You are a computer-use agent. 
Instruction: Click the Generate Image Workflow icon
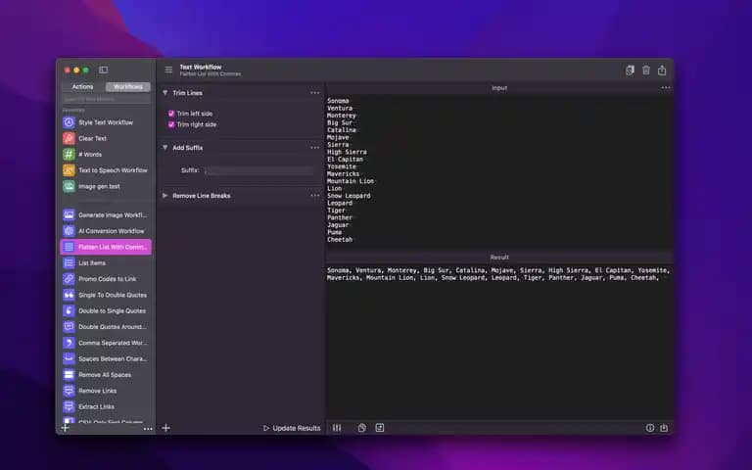[70, 214]
